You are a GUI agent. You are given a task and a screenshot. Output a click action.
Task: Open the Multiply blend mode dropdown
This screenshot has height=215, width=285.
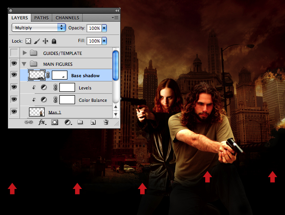coord(38,28)
